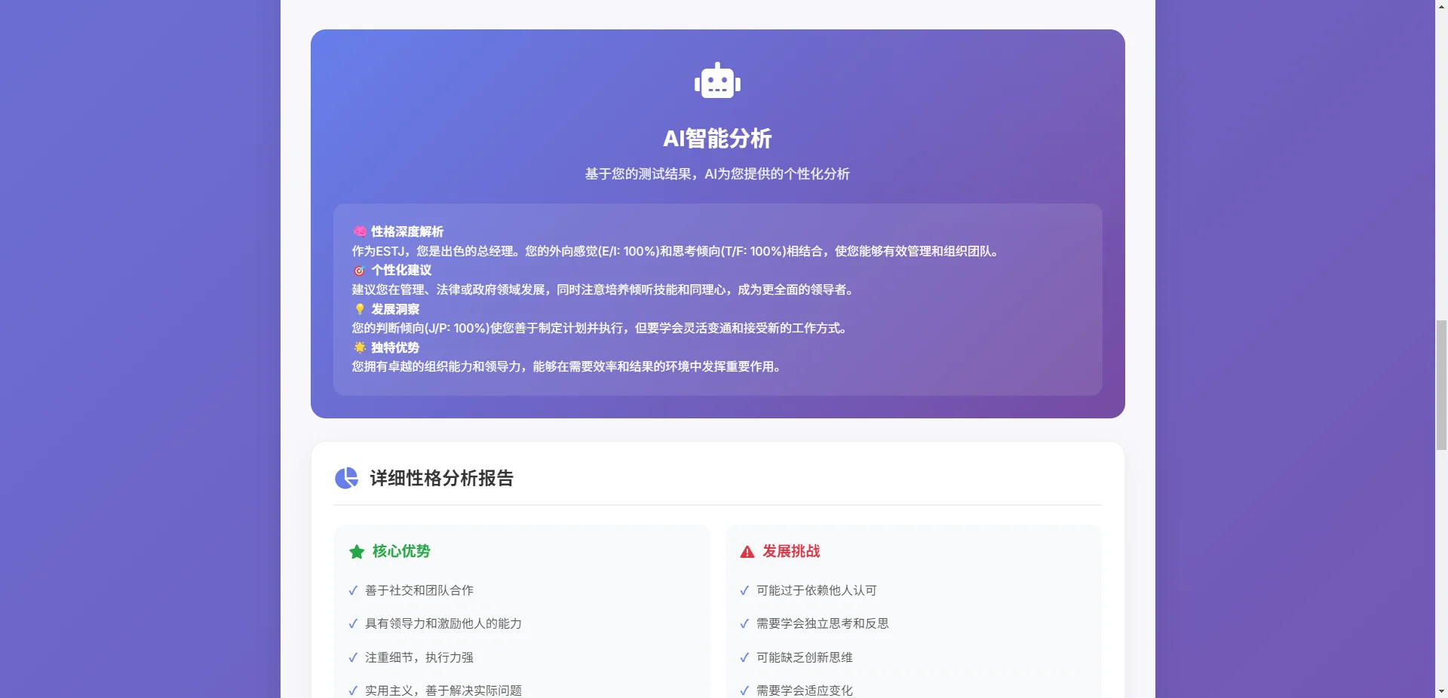Click the checkmark before 可能缺乏创新思维
Screen dimensions: 1448x698
pos(744,658)
